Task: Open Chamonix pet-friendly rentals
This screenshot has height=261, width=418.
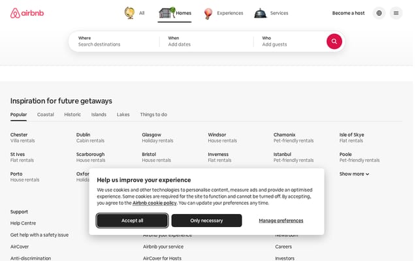Action: click(x=293, y=138)
